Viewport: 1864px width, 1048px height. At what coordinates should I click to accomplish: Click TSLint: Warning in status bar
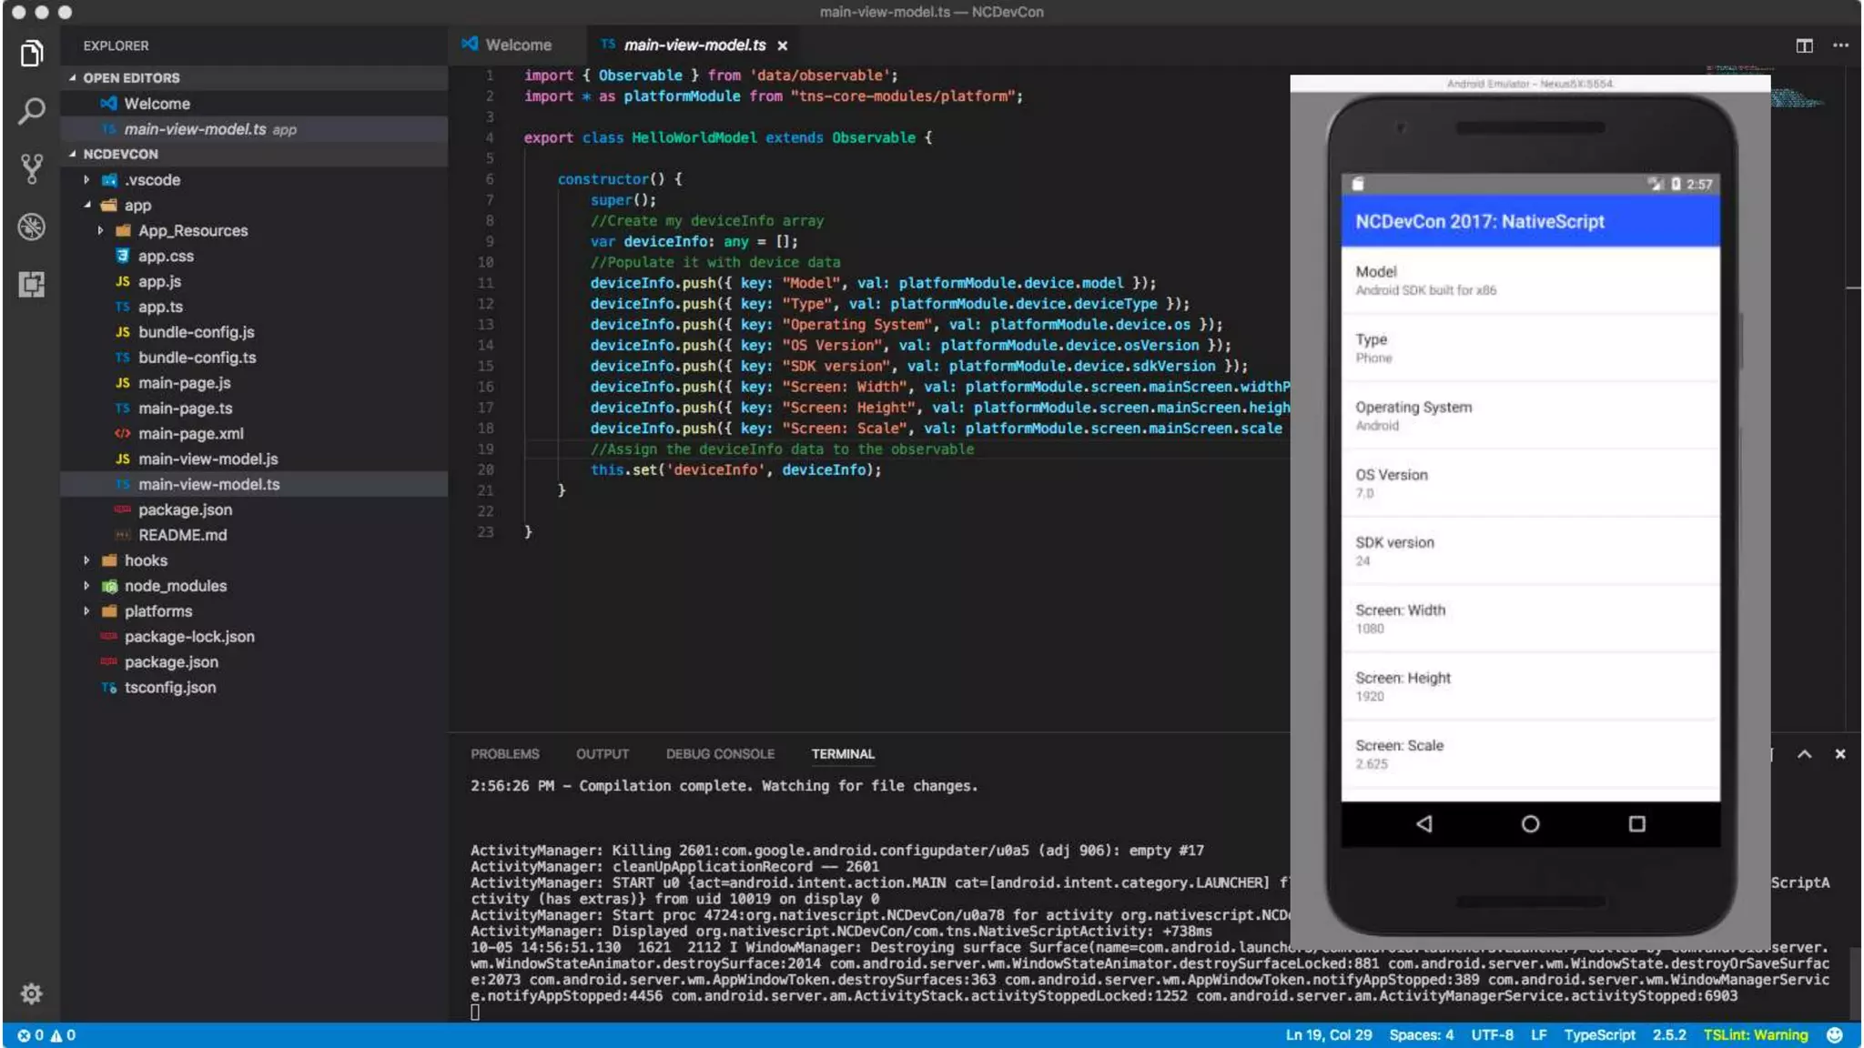pos(1755,1035)
